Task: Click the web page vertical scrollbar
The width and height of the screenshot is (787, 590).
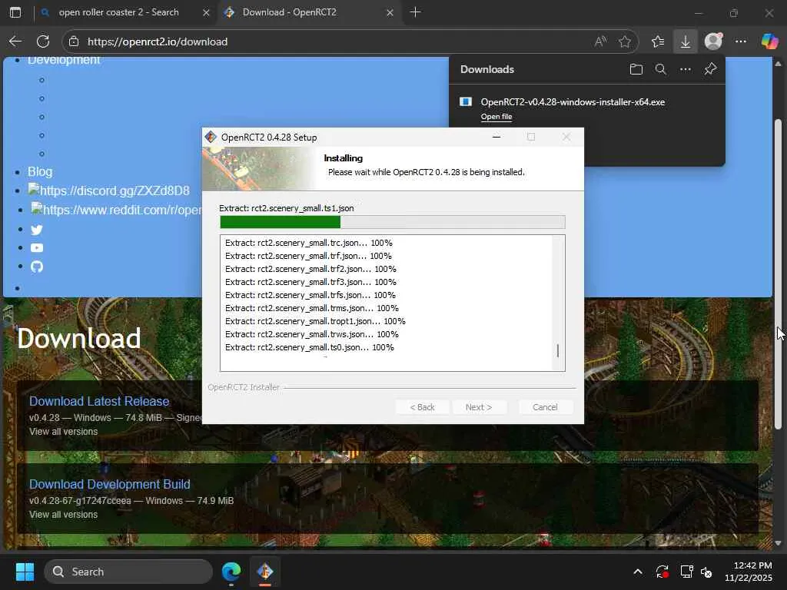Action: (x=778, y=274)
